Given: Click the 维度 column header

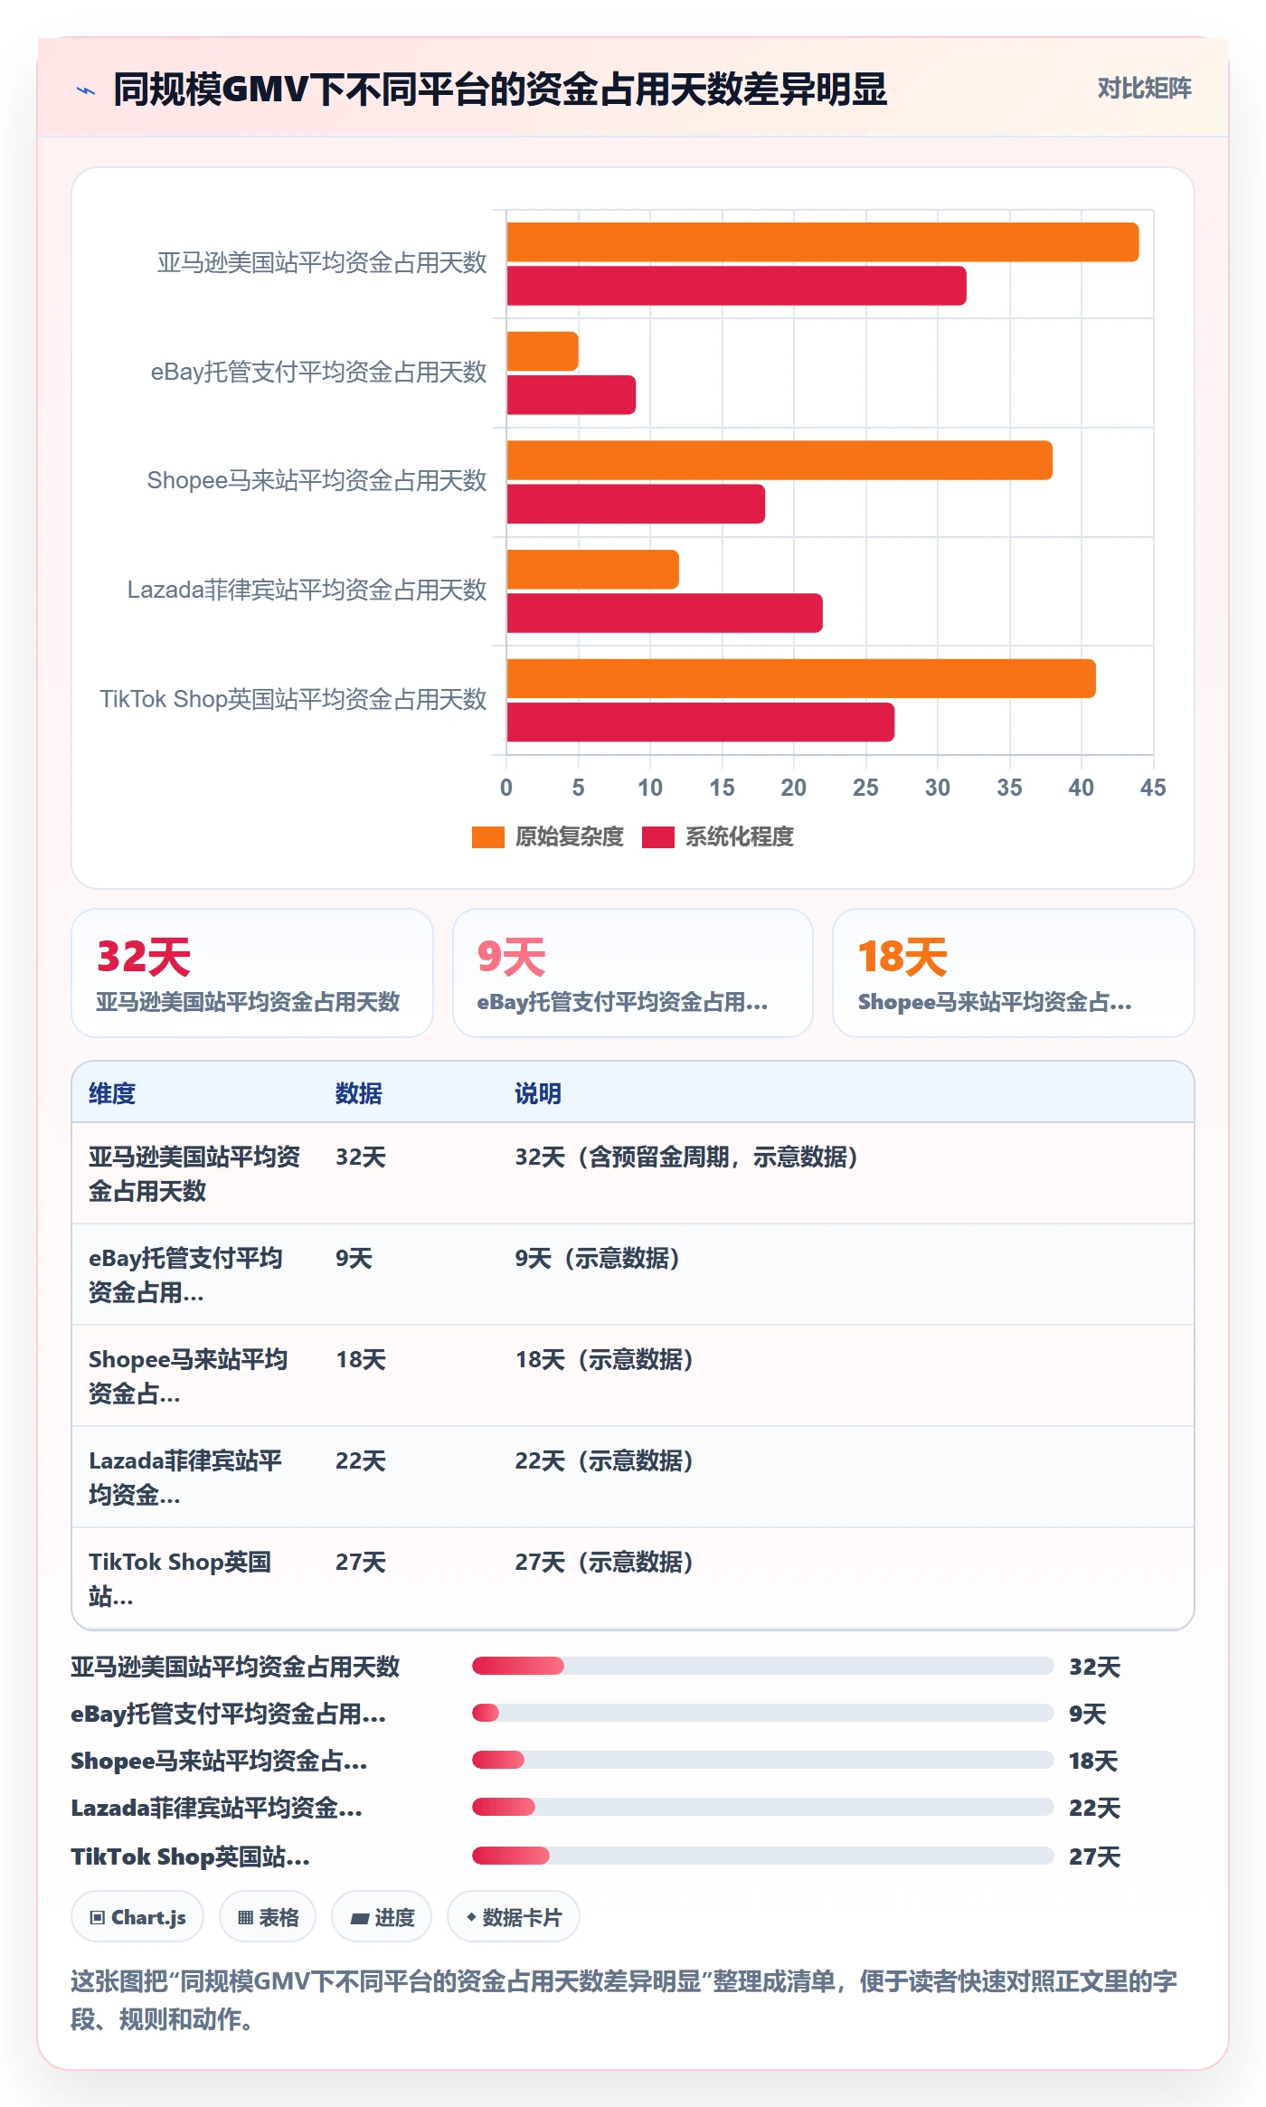Looking at the screenshot, I should tap(112, 1093).
